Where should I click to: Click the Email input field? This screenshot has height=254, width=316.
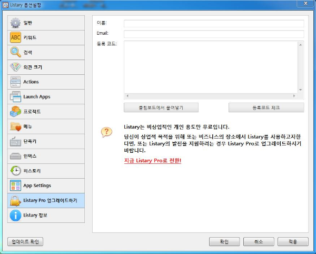214,34
